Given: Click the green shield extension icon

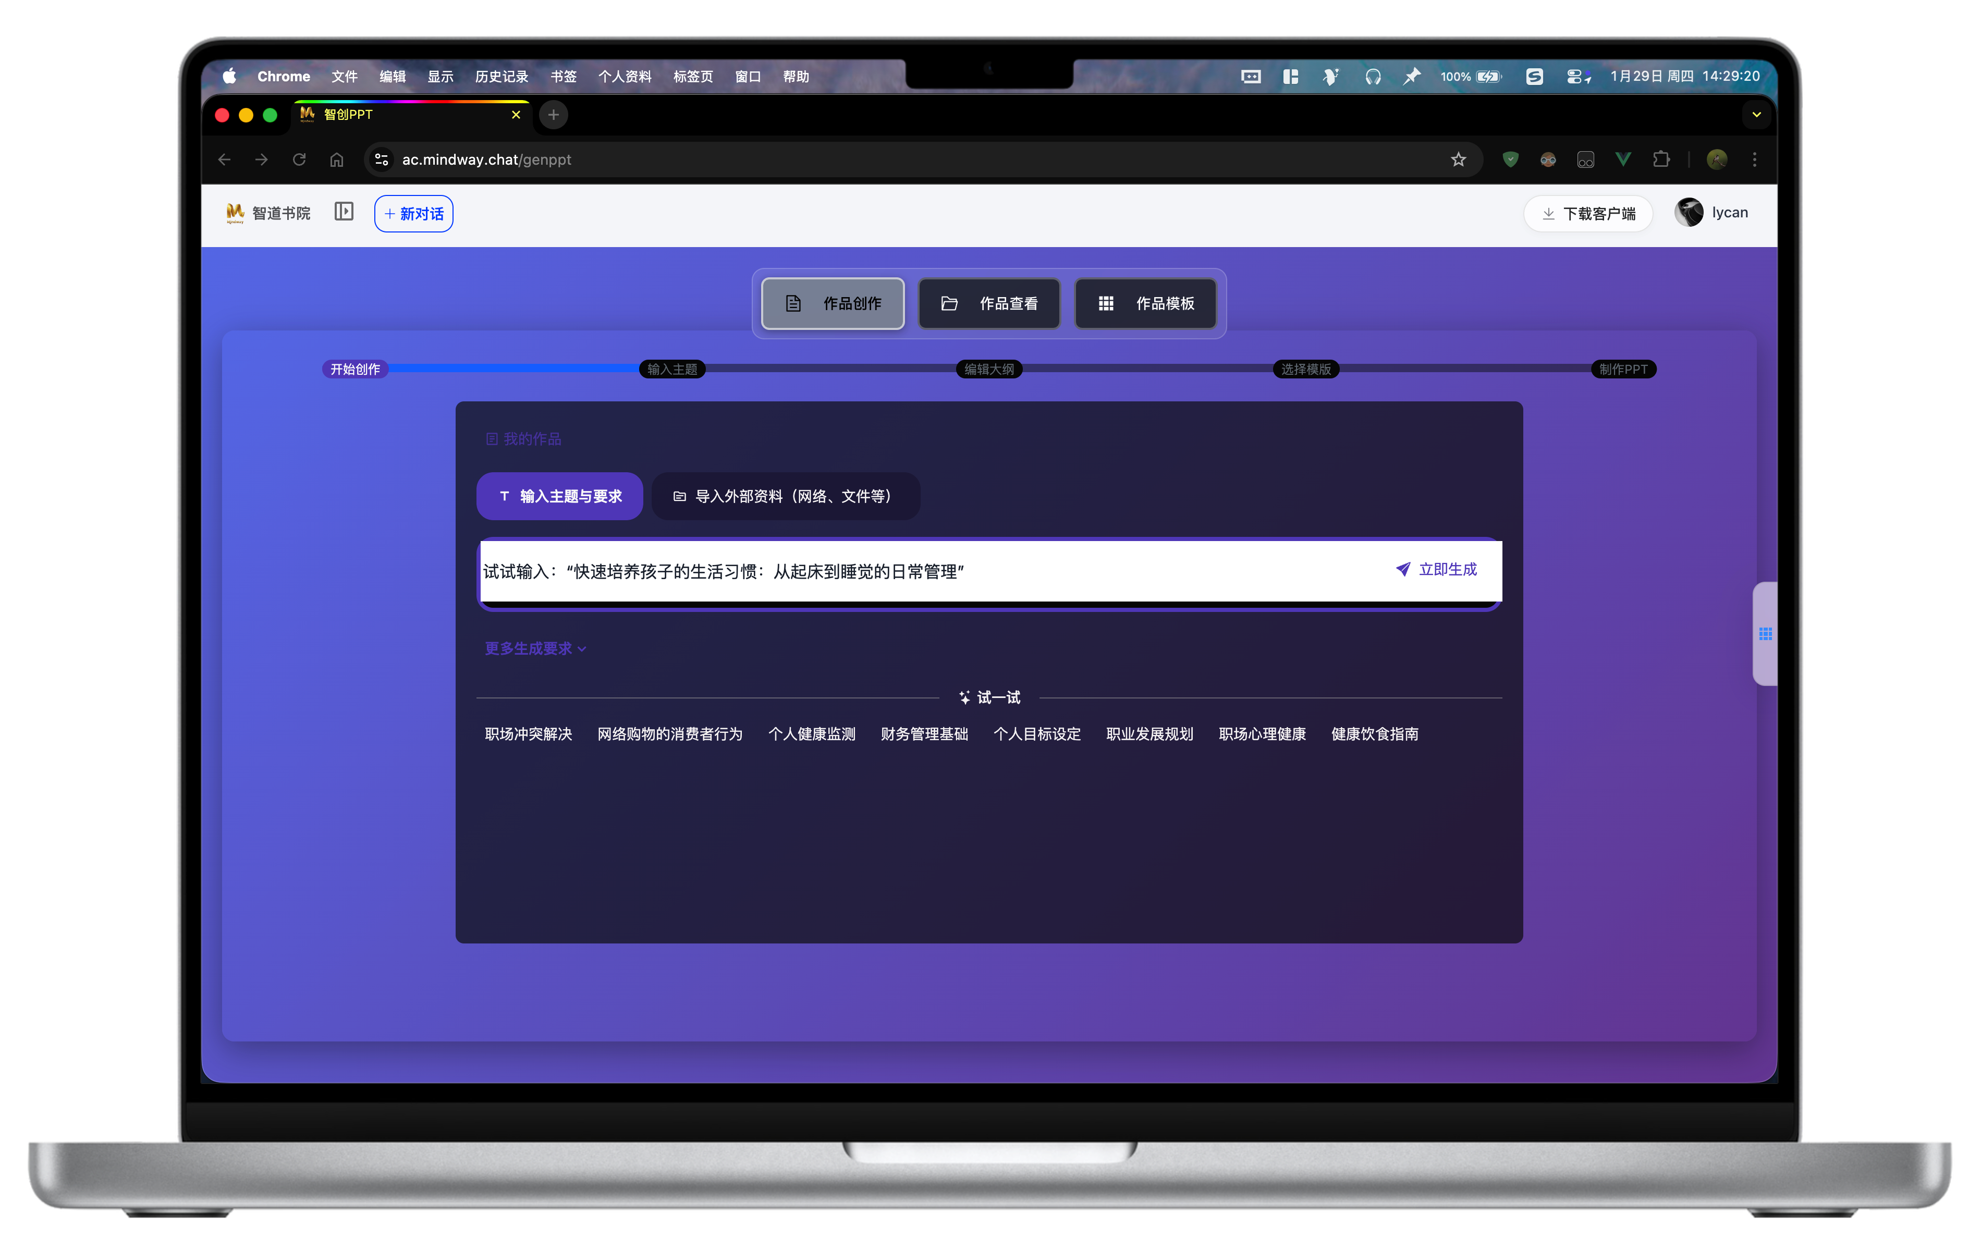Looking at the screenshot, I should pyautogui.click(x=1510, y=160).
